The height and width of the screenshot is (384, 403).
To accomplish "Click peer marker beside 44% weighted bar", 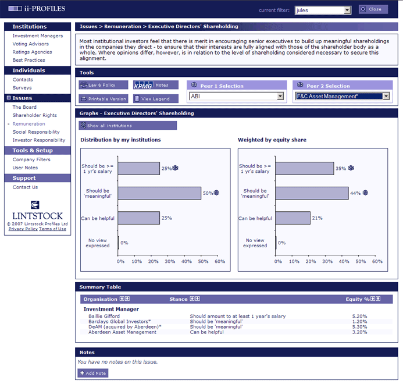I will tap(365, 193).
